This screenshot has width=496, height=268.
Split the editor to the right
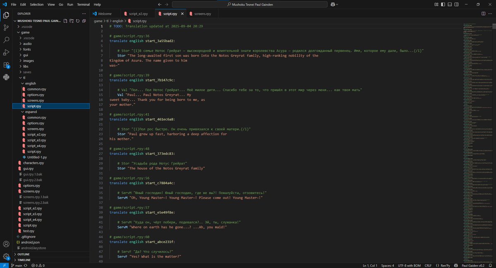[x=483, y=14]
